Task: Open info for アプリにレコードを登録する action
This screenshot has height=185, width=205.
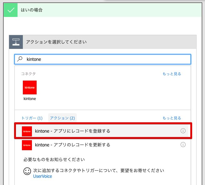Action: point(183,131)
